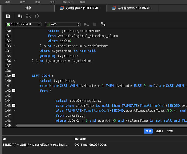
Task: Click line number 130 in the gutter
Action: click(x=8, y=31)
